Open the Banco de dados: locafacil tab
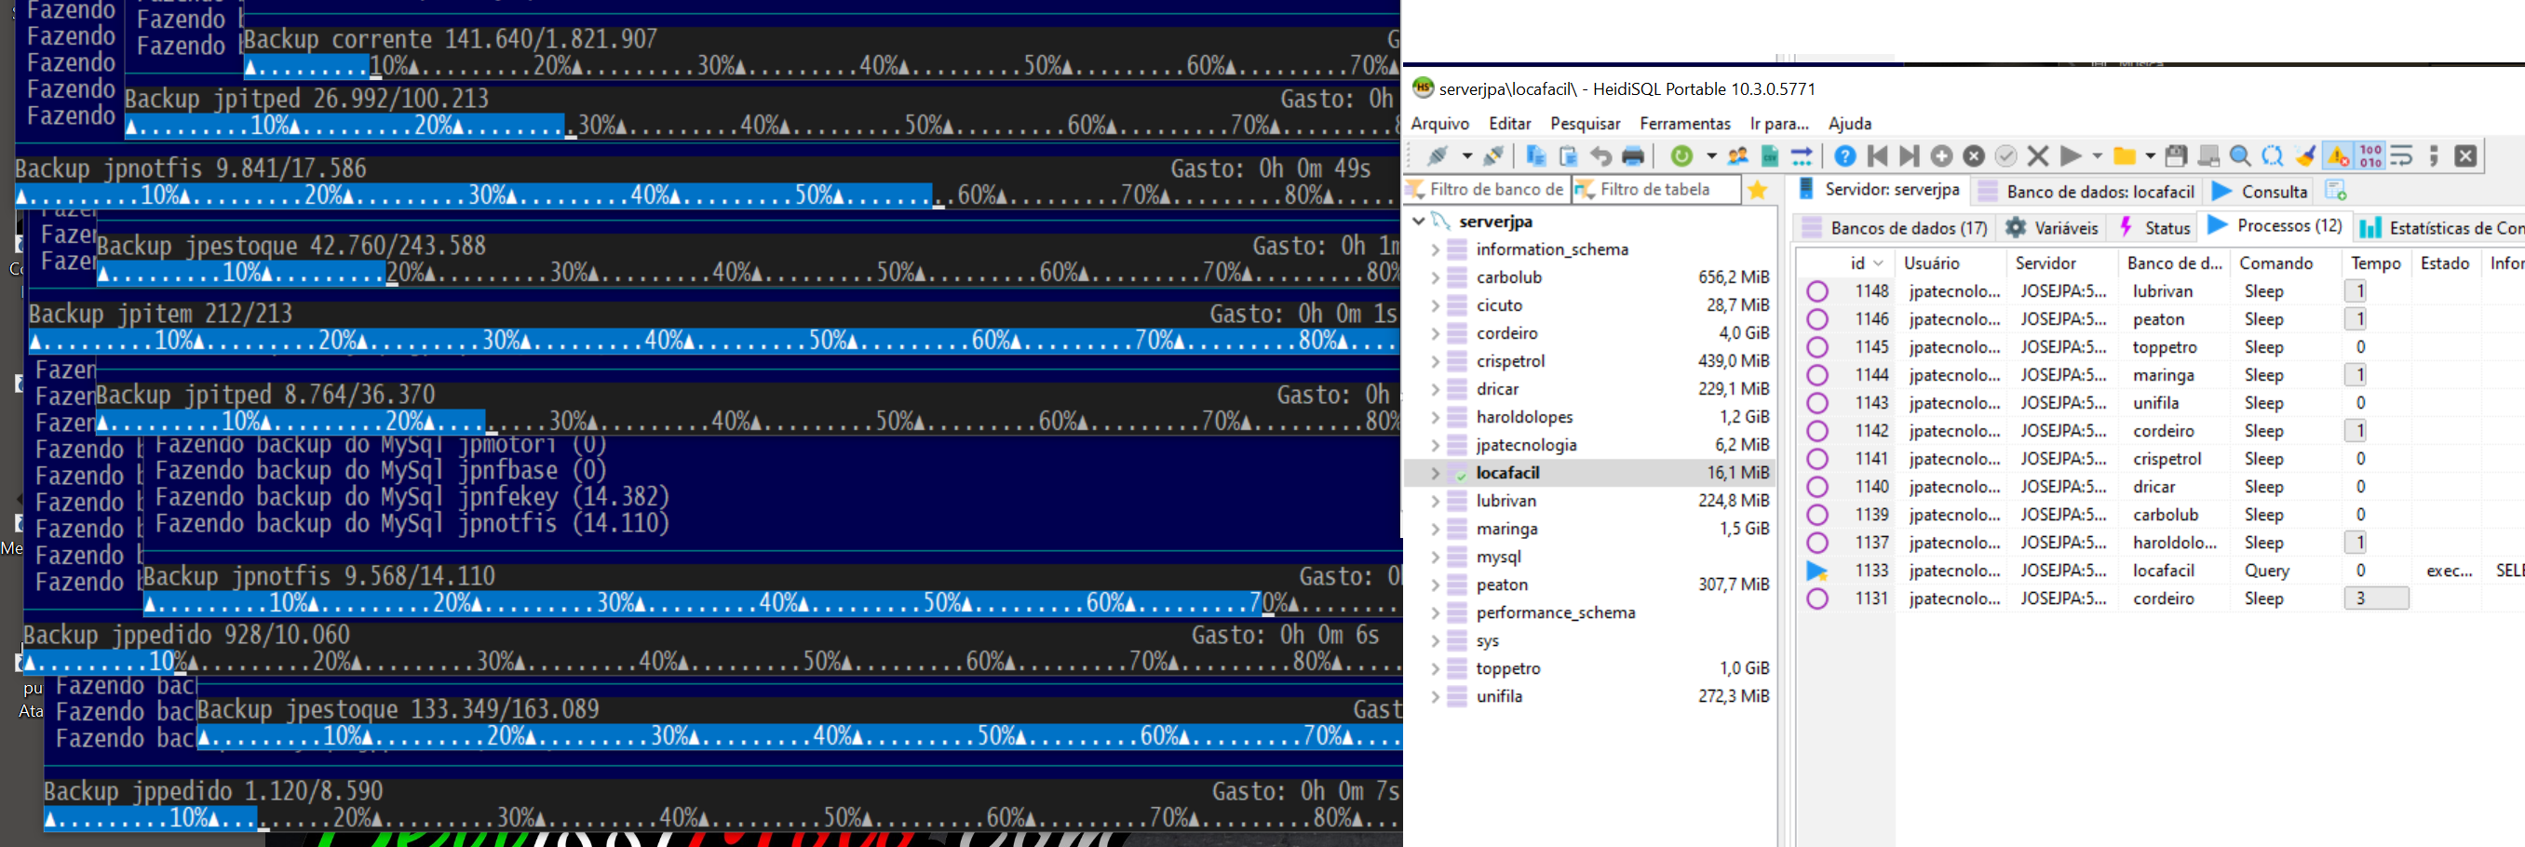Image resolution: width=2525 pixels, height=847 pixels. (x=2086, y=191)
